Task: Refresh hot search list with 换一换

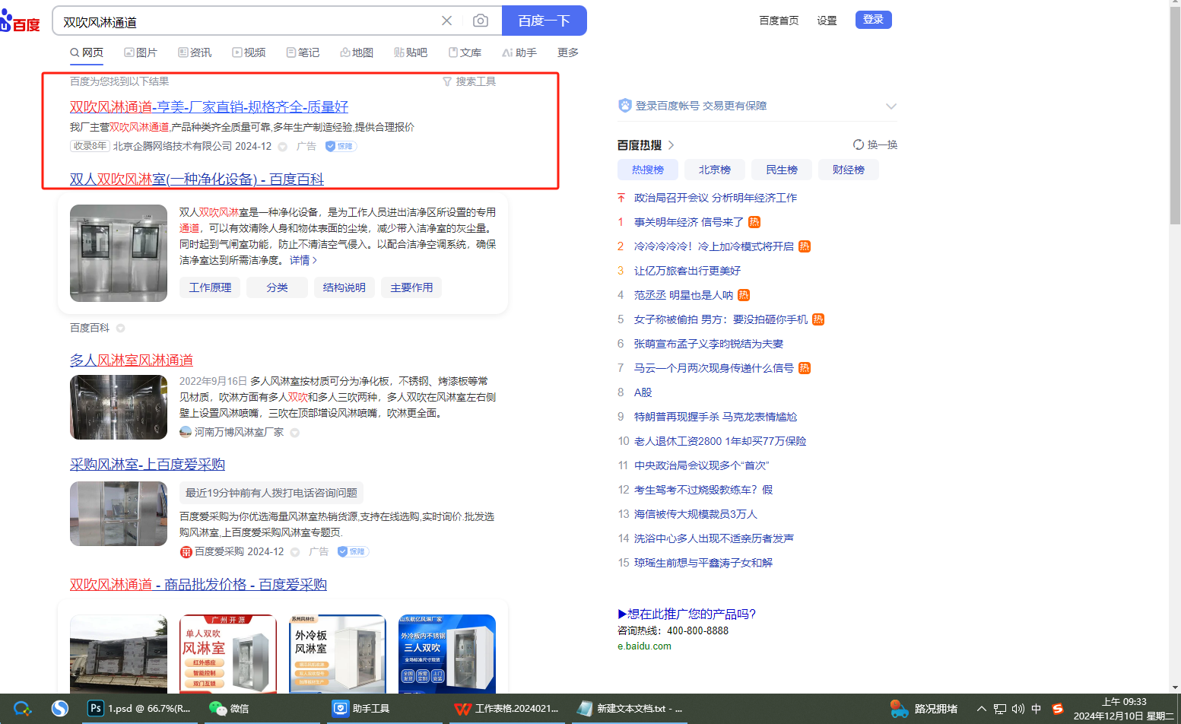Action: click(x=875, y=144)
